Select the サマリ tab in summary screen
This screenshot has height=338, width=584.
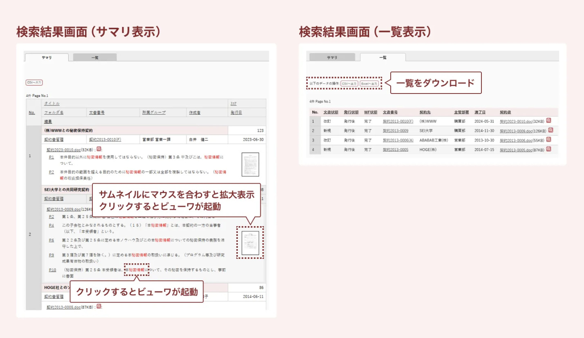click(47, 58)
